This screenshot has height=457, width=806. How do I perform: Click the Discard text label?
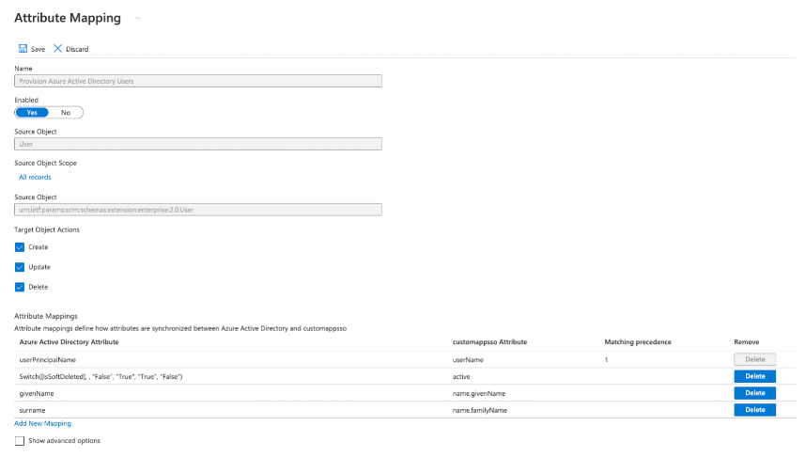click(x=77, y=50)
